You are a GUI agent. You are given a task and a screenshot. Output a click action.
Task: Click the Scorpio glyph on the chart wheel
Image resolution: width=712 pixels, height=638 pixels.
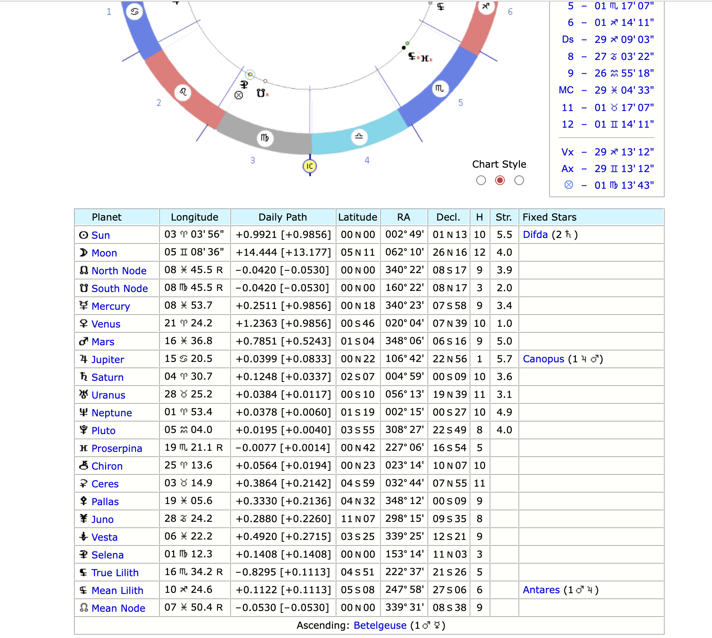(439, 89)
